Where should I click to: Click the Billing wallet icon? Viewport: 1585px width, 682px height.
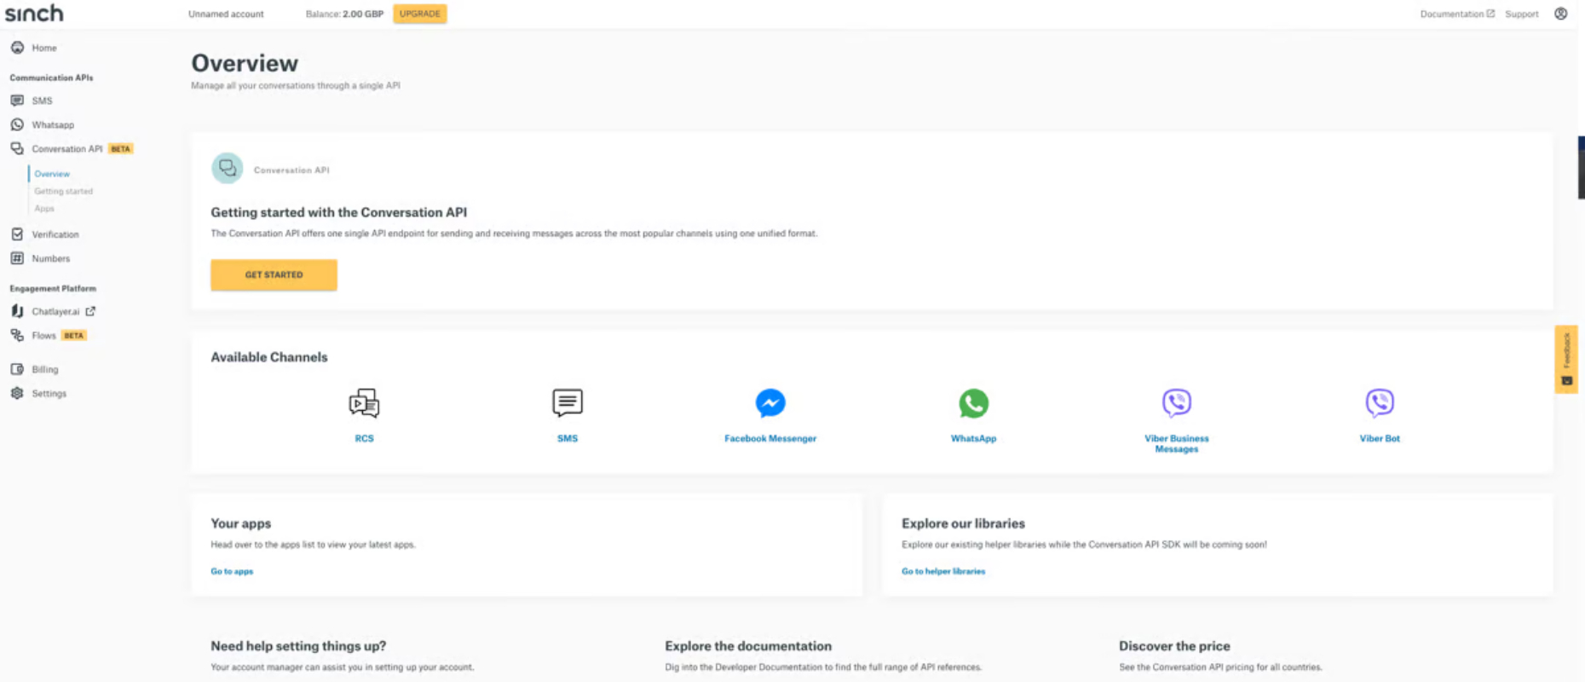click(17, 369)
